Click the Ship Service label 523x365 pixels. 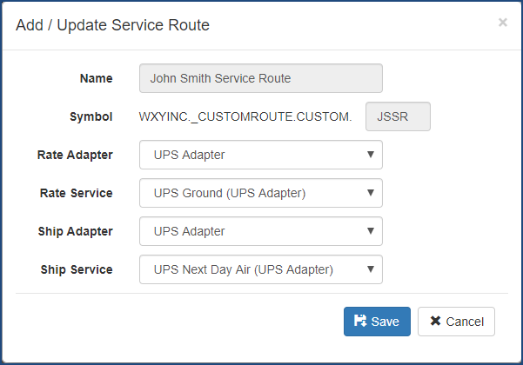pos(77,269)
